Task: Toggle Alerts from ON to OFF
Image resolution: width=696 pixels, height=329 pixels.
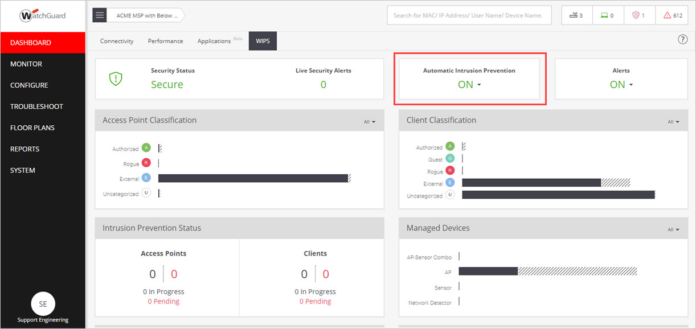Action: [620, 84]
